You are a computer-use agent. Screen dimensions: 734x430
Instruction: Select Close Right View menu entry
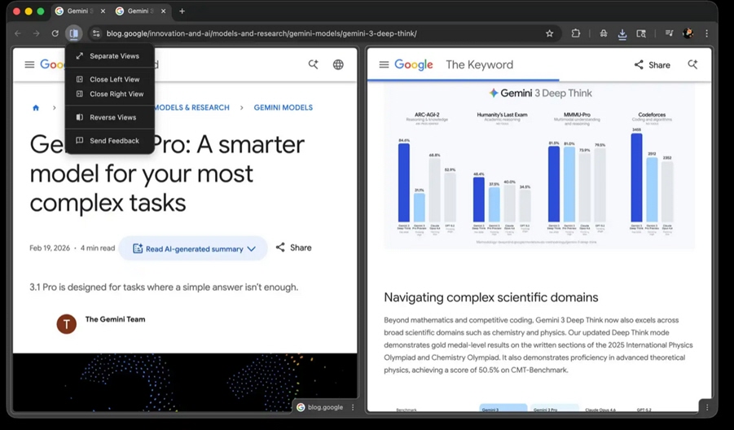coord(109,94)
